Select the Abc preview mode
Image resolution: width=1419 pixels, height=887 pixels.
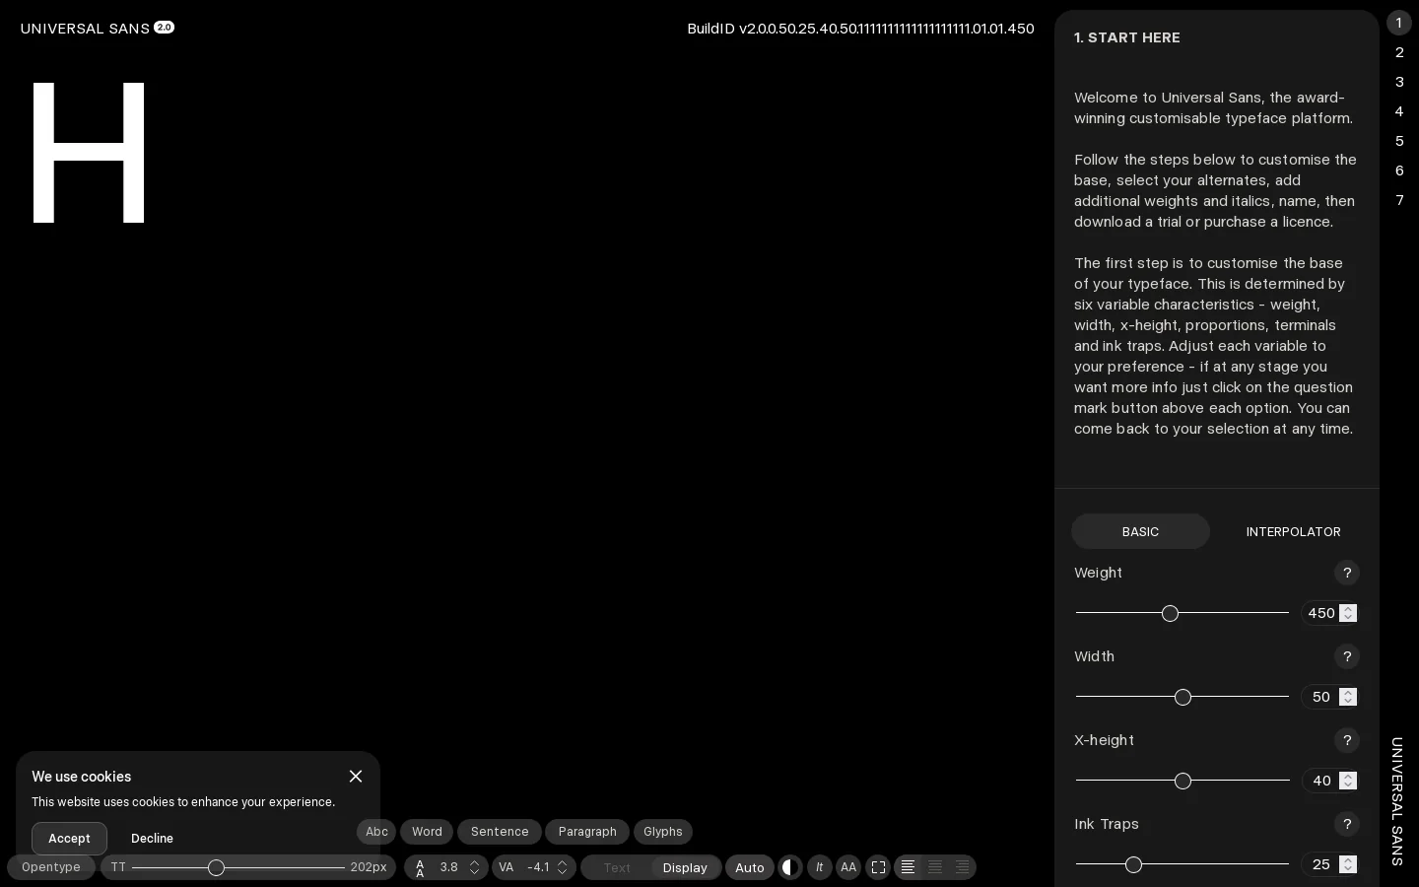tap(376, 832)
